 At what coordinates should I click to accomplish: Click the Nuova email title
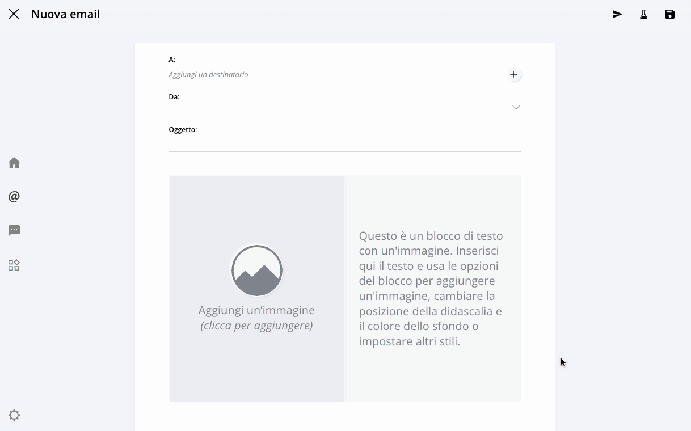point(65,14)
